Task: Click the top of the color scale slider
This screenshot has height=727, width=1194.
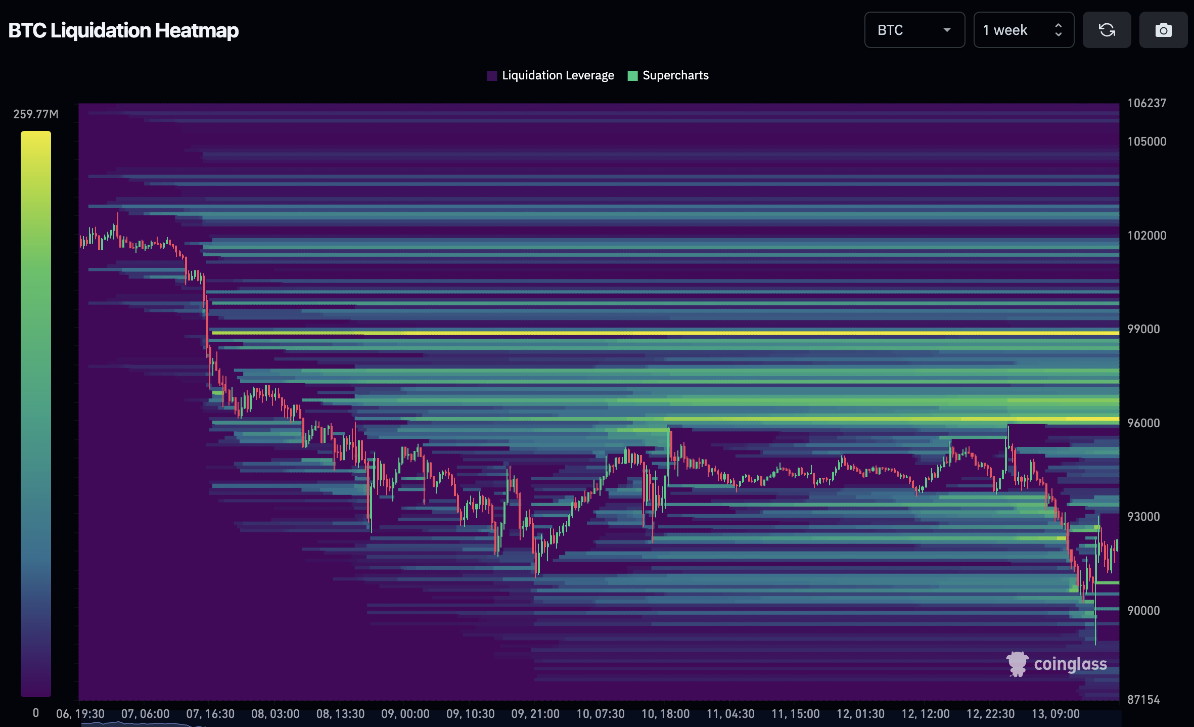Action: click(35, 133)
